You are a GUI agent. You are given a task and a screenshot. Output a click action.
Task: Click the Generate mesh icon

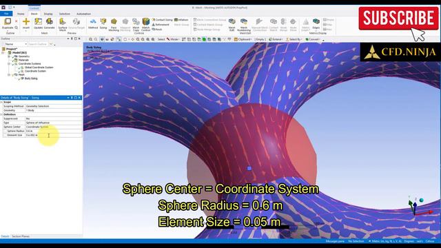49,21
